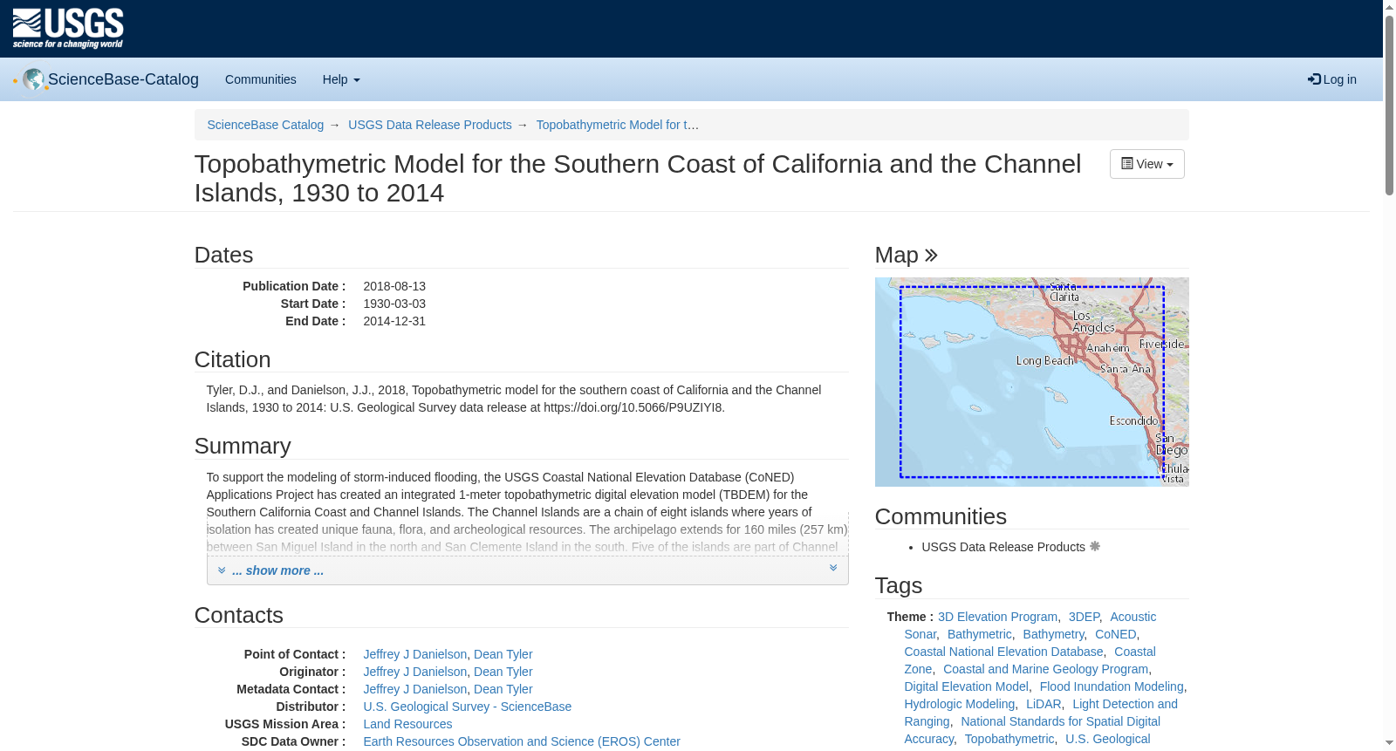Viewport: 1396px width, 751px height.
Task: Click the Log in arrow icon
Action: pyautogui.click(x=1314, y=79)
